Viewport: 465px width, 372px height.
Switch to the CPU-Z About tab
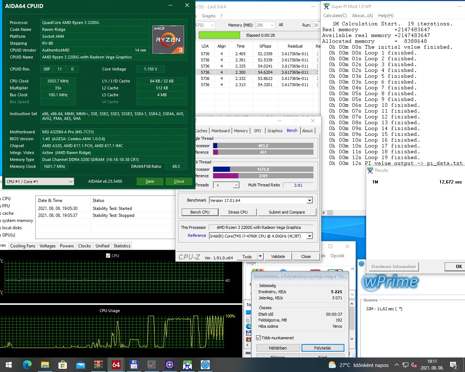[307, 131]
